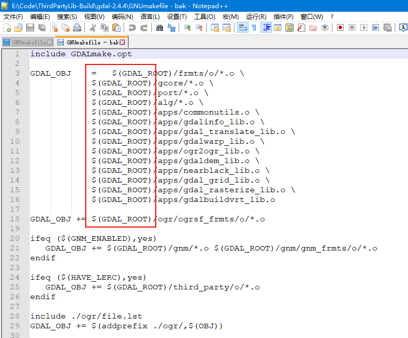Viewport: 408px width, 338px height.
Task: Open the 插件(P) menu
Action: click(283, 17)
